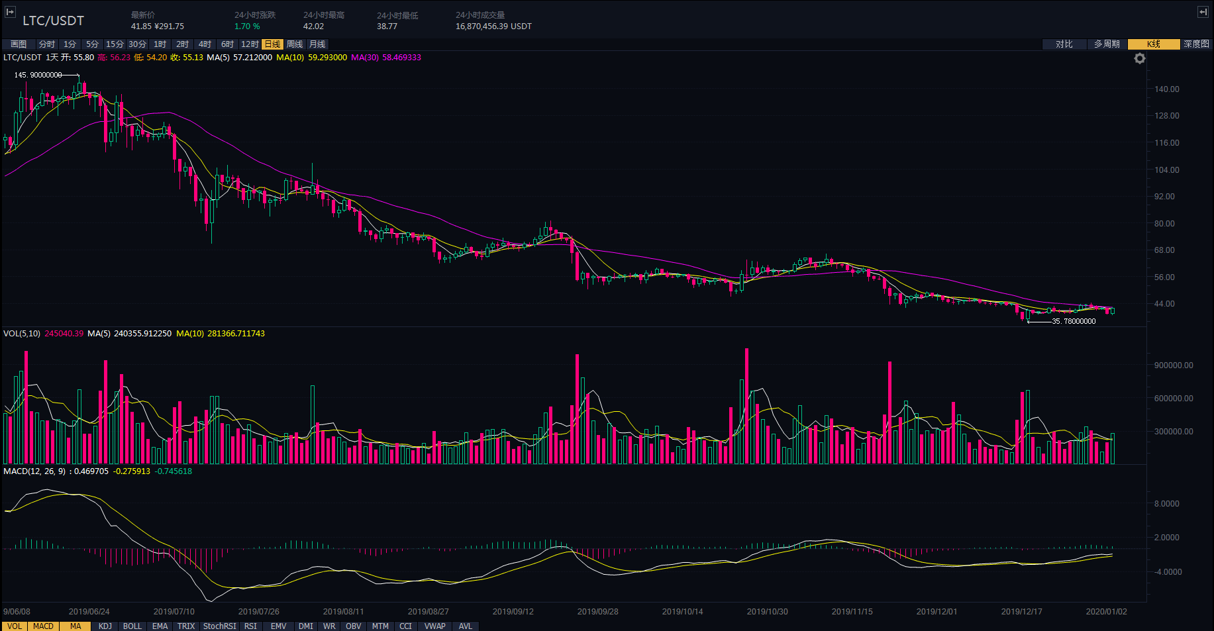Viewport: 1214px width, 631px height.
Task: Toggle the AVL indicator
Action: click(x=466, y=626)
